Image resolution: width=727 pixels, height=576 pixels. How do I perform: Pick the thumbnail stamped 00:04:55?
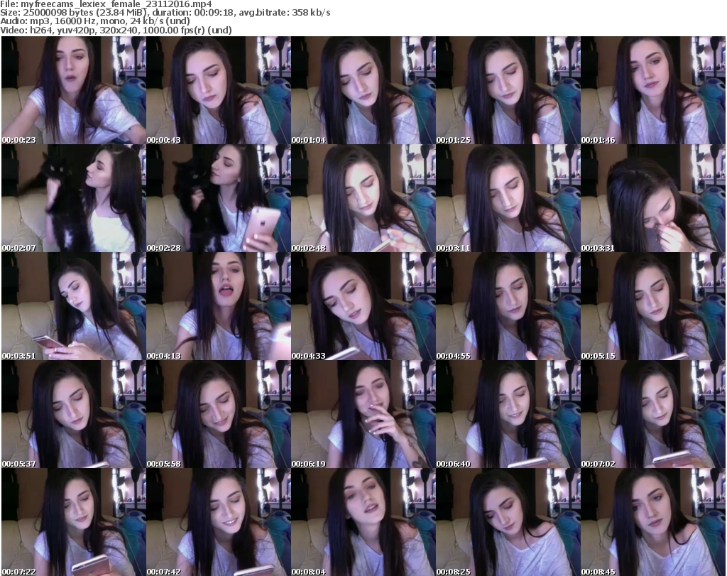tap(508, 307)
